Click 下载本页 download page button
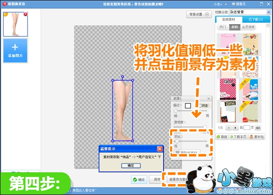 tap(238, 137)
